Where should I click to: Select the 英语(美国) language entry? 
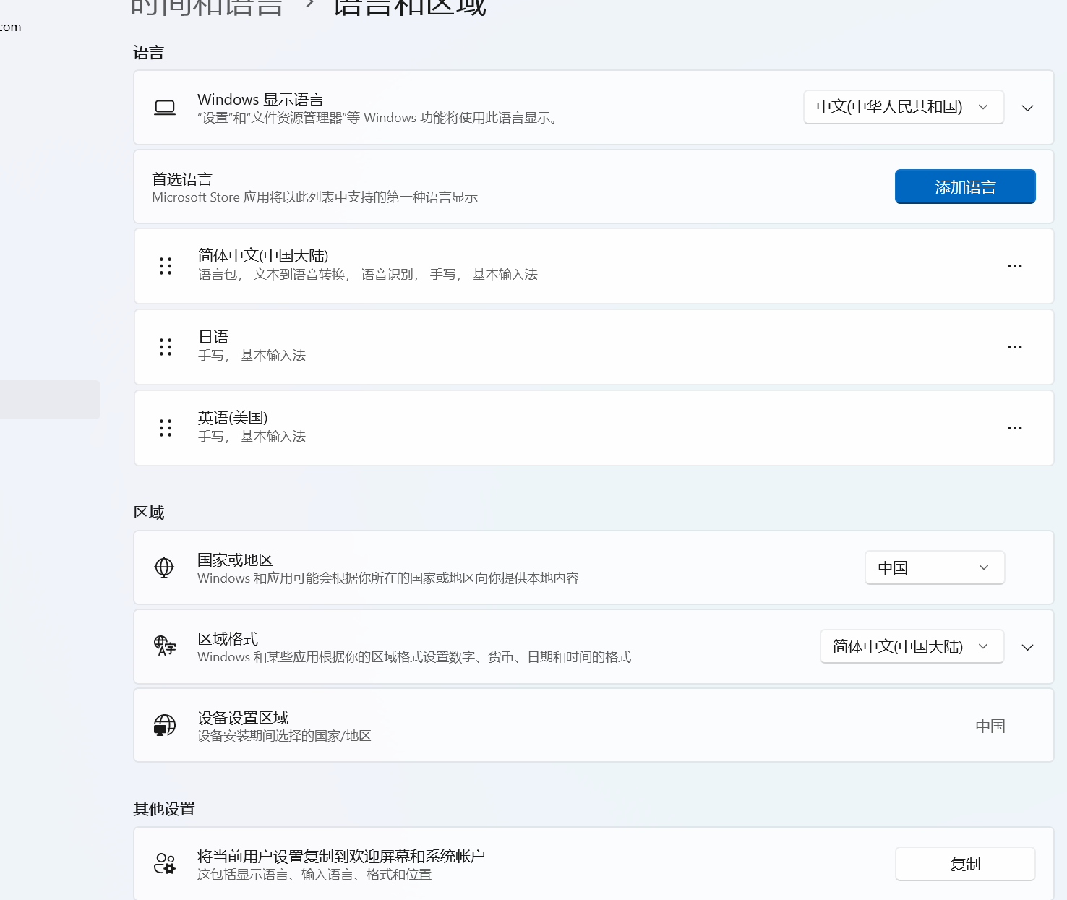pos(506,428)
